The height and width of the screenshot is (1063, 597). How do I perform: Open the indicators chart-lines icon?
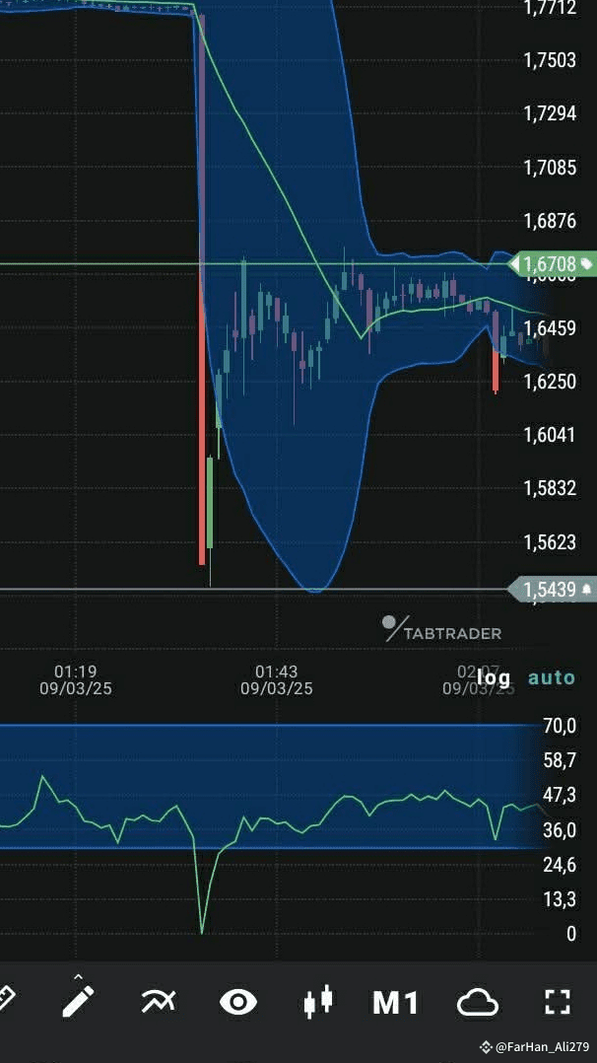click(x=159, y=1001)
